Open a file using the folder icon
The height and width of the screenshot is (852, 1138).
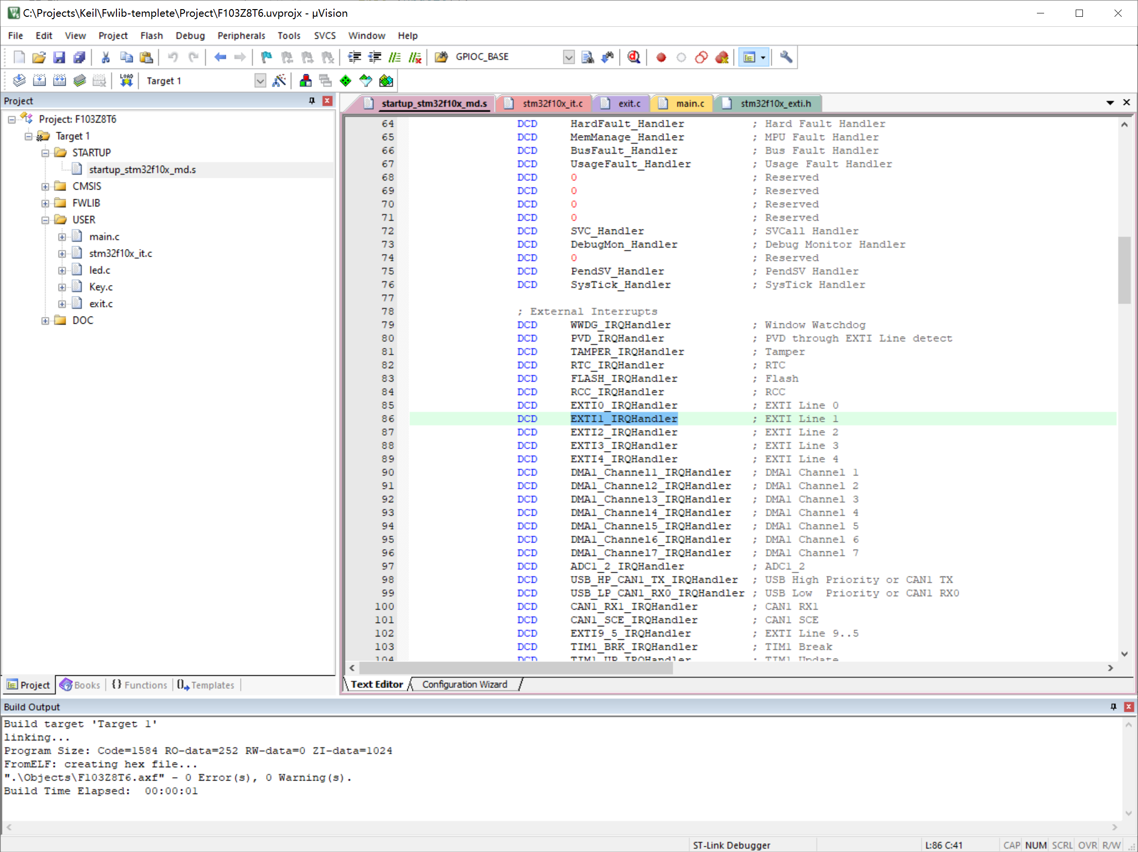[39, 57]
